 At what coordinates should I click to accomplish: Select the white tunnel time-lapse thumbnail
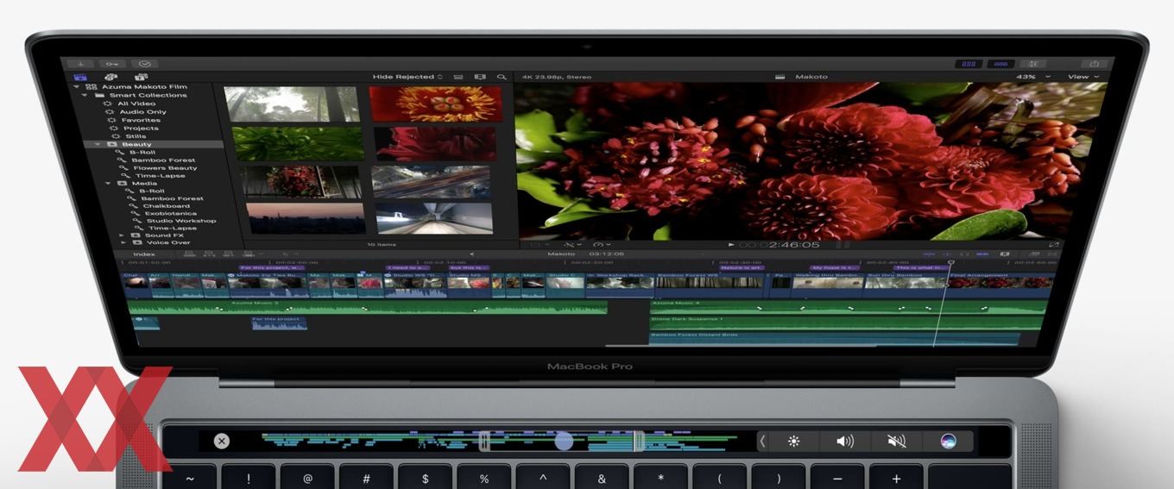[x=434, y=218]
